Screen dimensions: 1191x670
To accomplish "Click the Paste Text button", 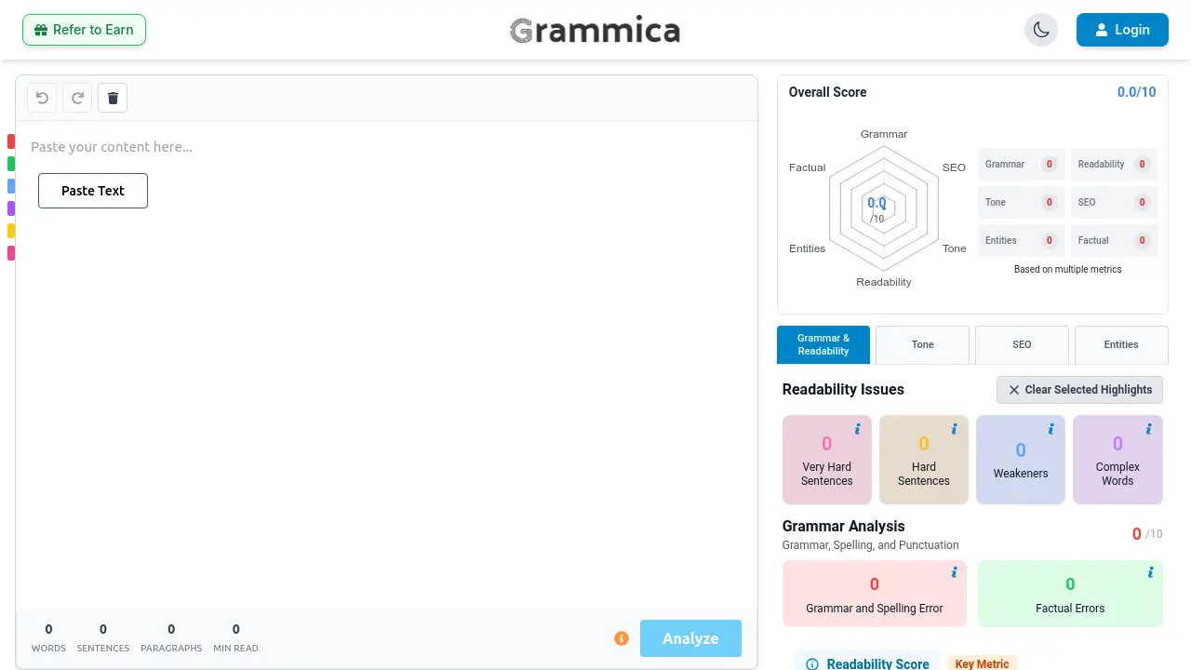I will point(93,191).
